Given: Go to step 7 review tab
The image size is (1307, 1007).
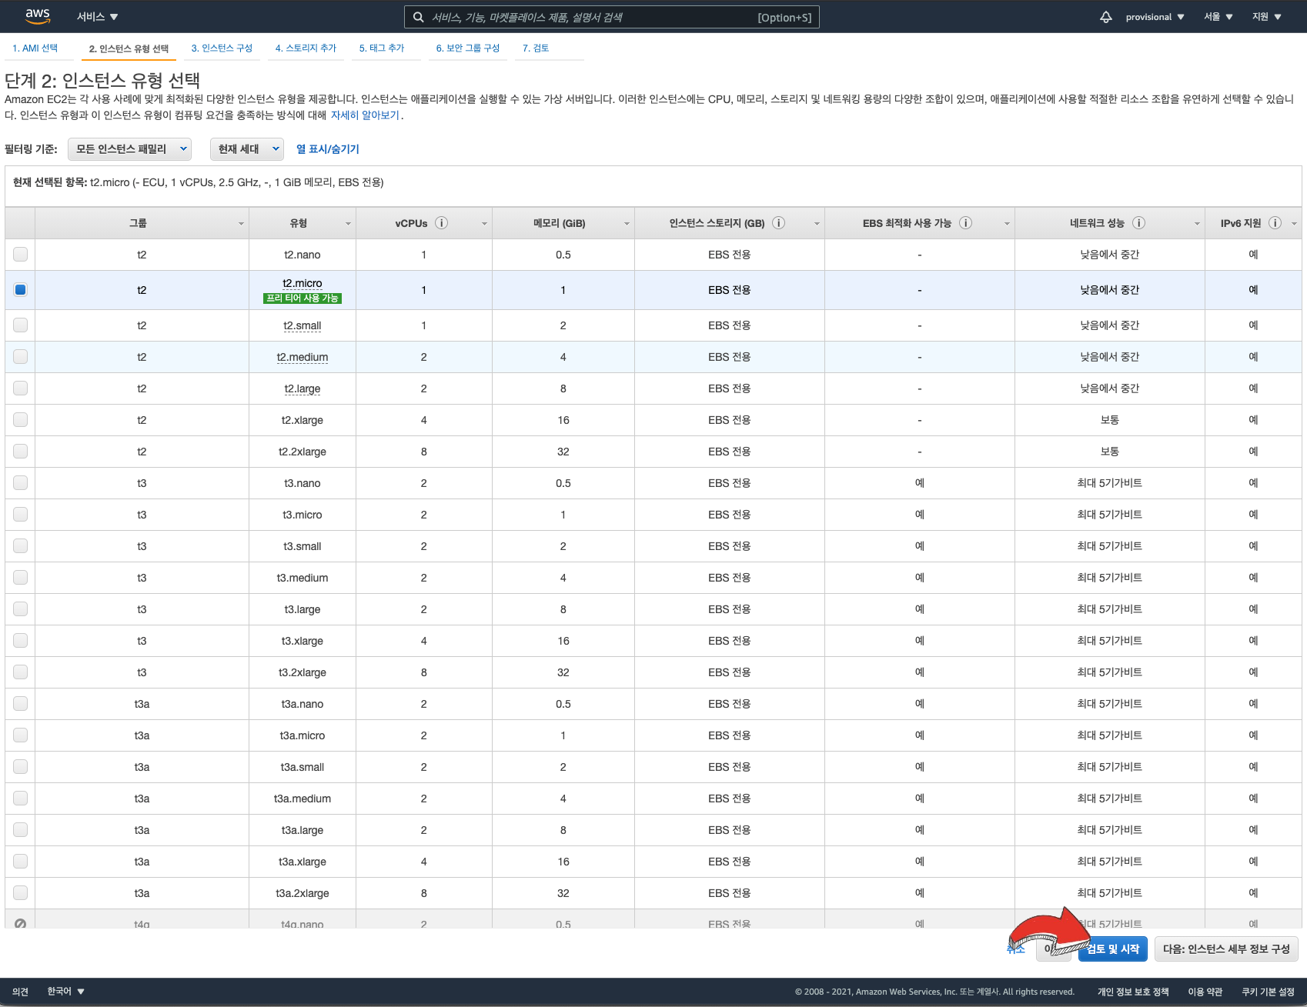Looking at the screenshot, I should click(536, 48).
